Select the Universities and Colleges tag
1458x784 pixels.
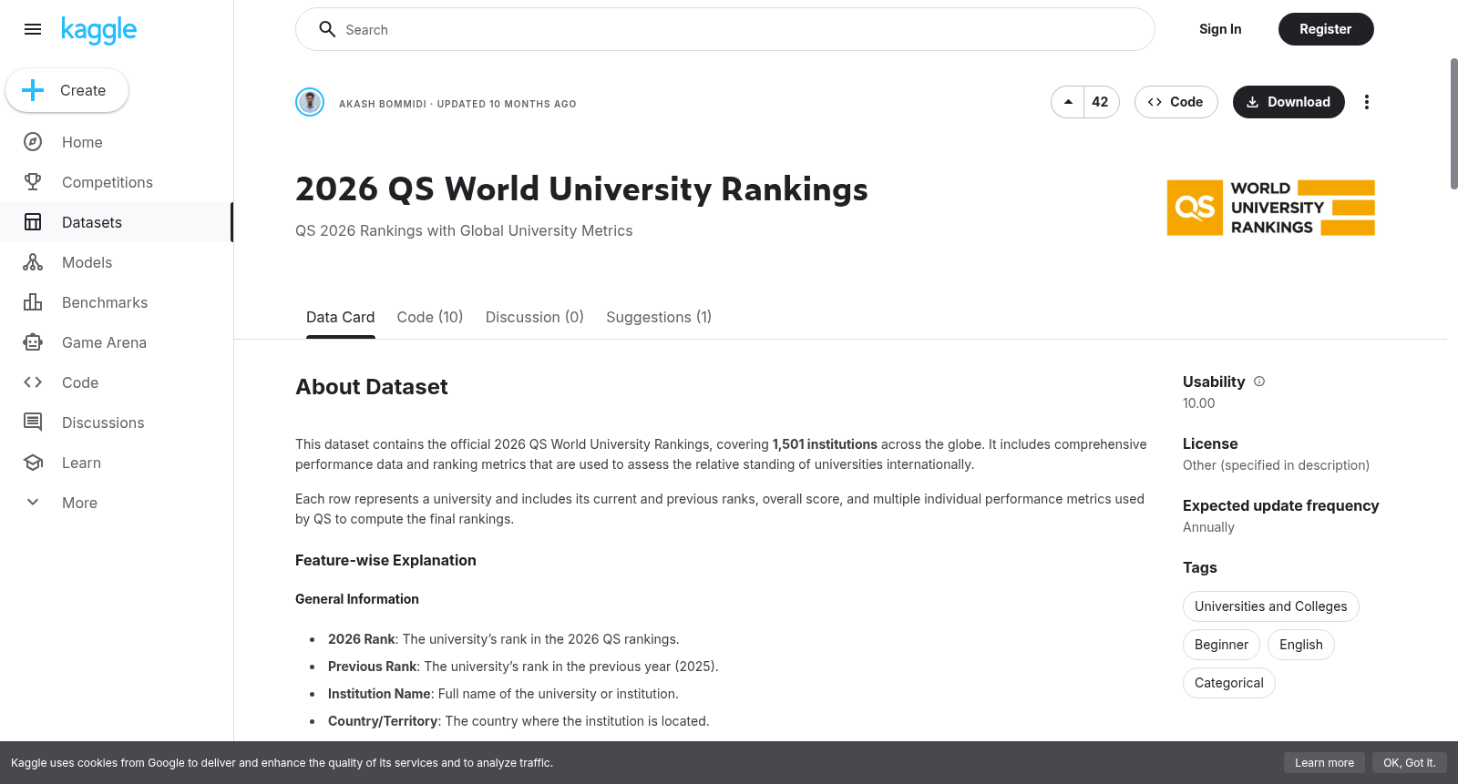point(1270,606)
